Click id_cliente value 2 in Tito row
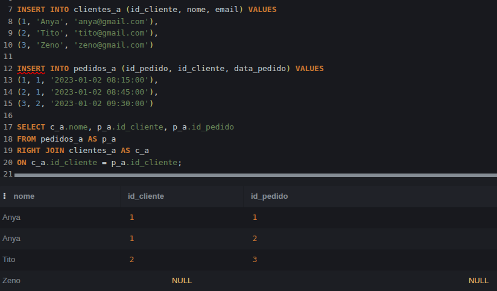Screen dimensions: 497x291 [x=132, y=260]
